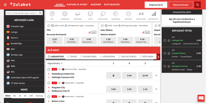Switch to live JÉGKORONG tab
206x103 pixels.
click(107, 56)
